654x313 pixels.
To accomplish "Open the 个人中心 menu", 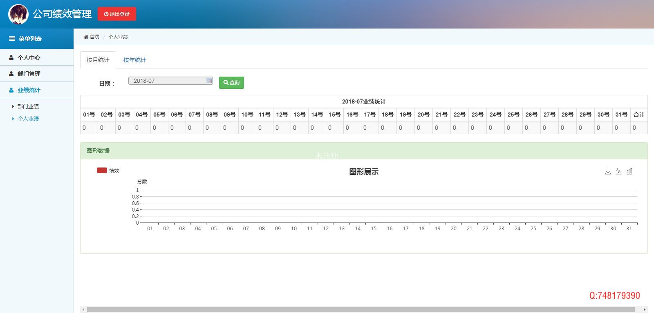I will pyautogui.click(x=37, y=57).
